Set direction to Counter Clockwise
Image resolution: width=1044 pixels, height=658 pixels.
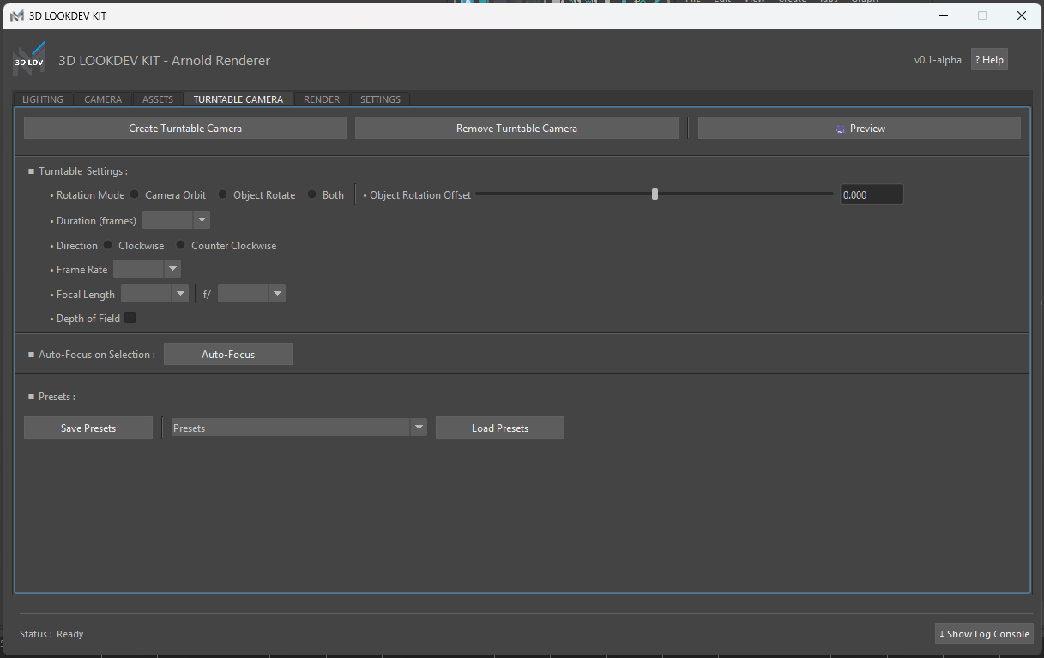181,246
